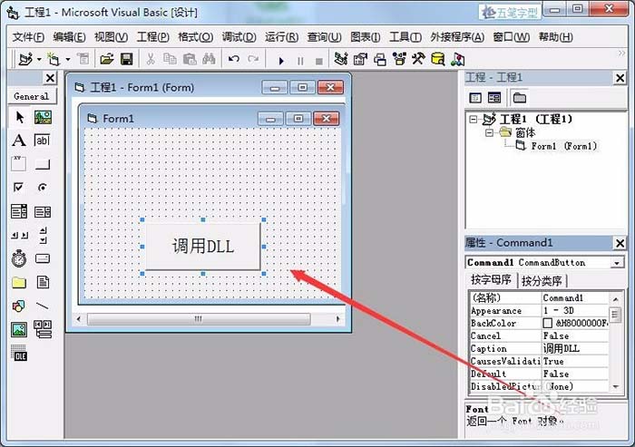The height and width of the screenshot is (447, 635).
Task: Open the 编辑(E) menu
Action: click(x=69, y=37)
